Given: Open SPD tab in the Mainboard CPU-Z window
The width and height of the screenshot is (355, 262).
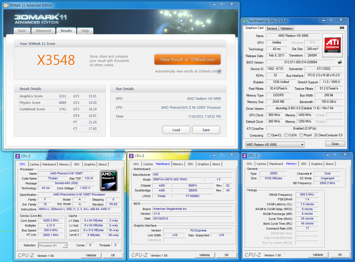Looking at the screenshot, I should [x=190, y=164].
